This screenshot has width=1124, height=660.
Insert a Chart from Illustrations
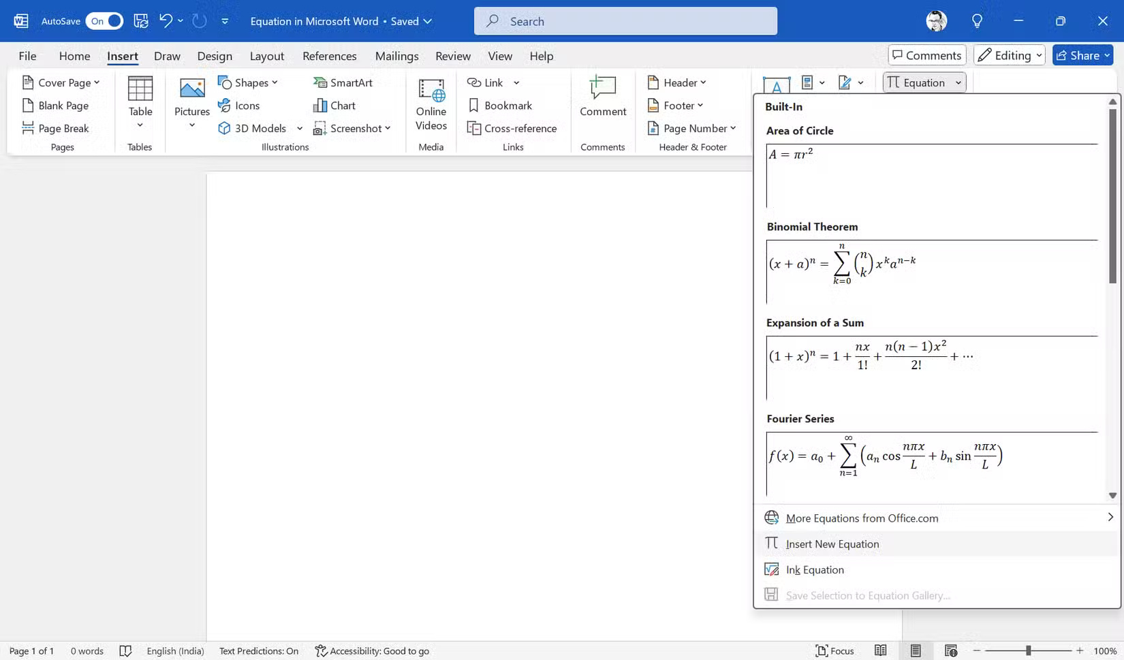(334, 106)
